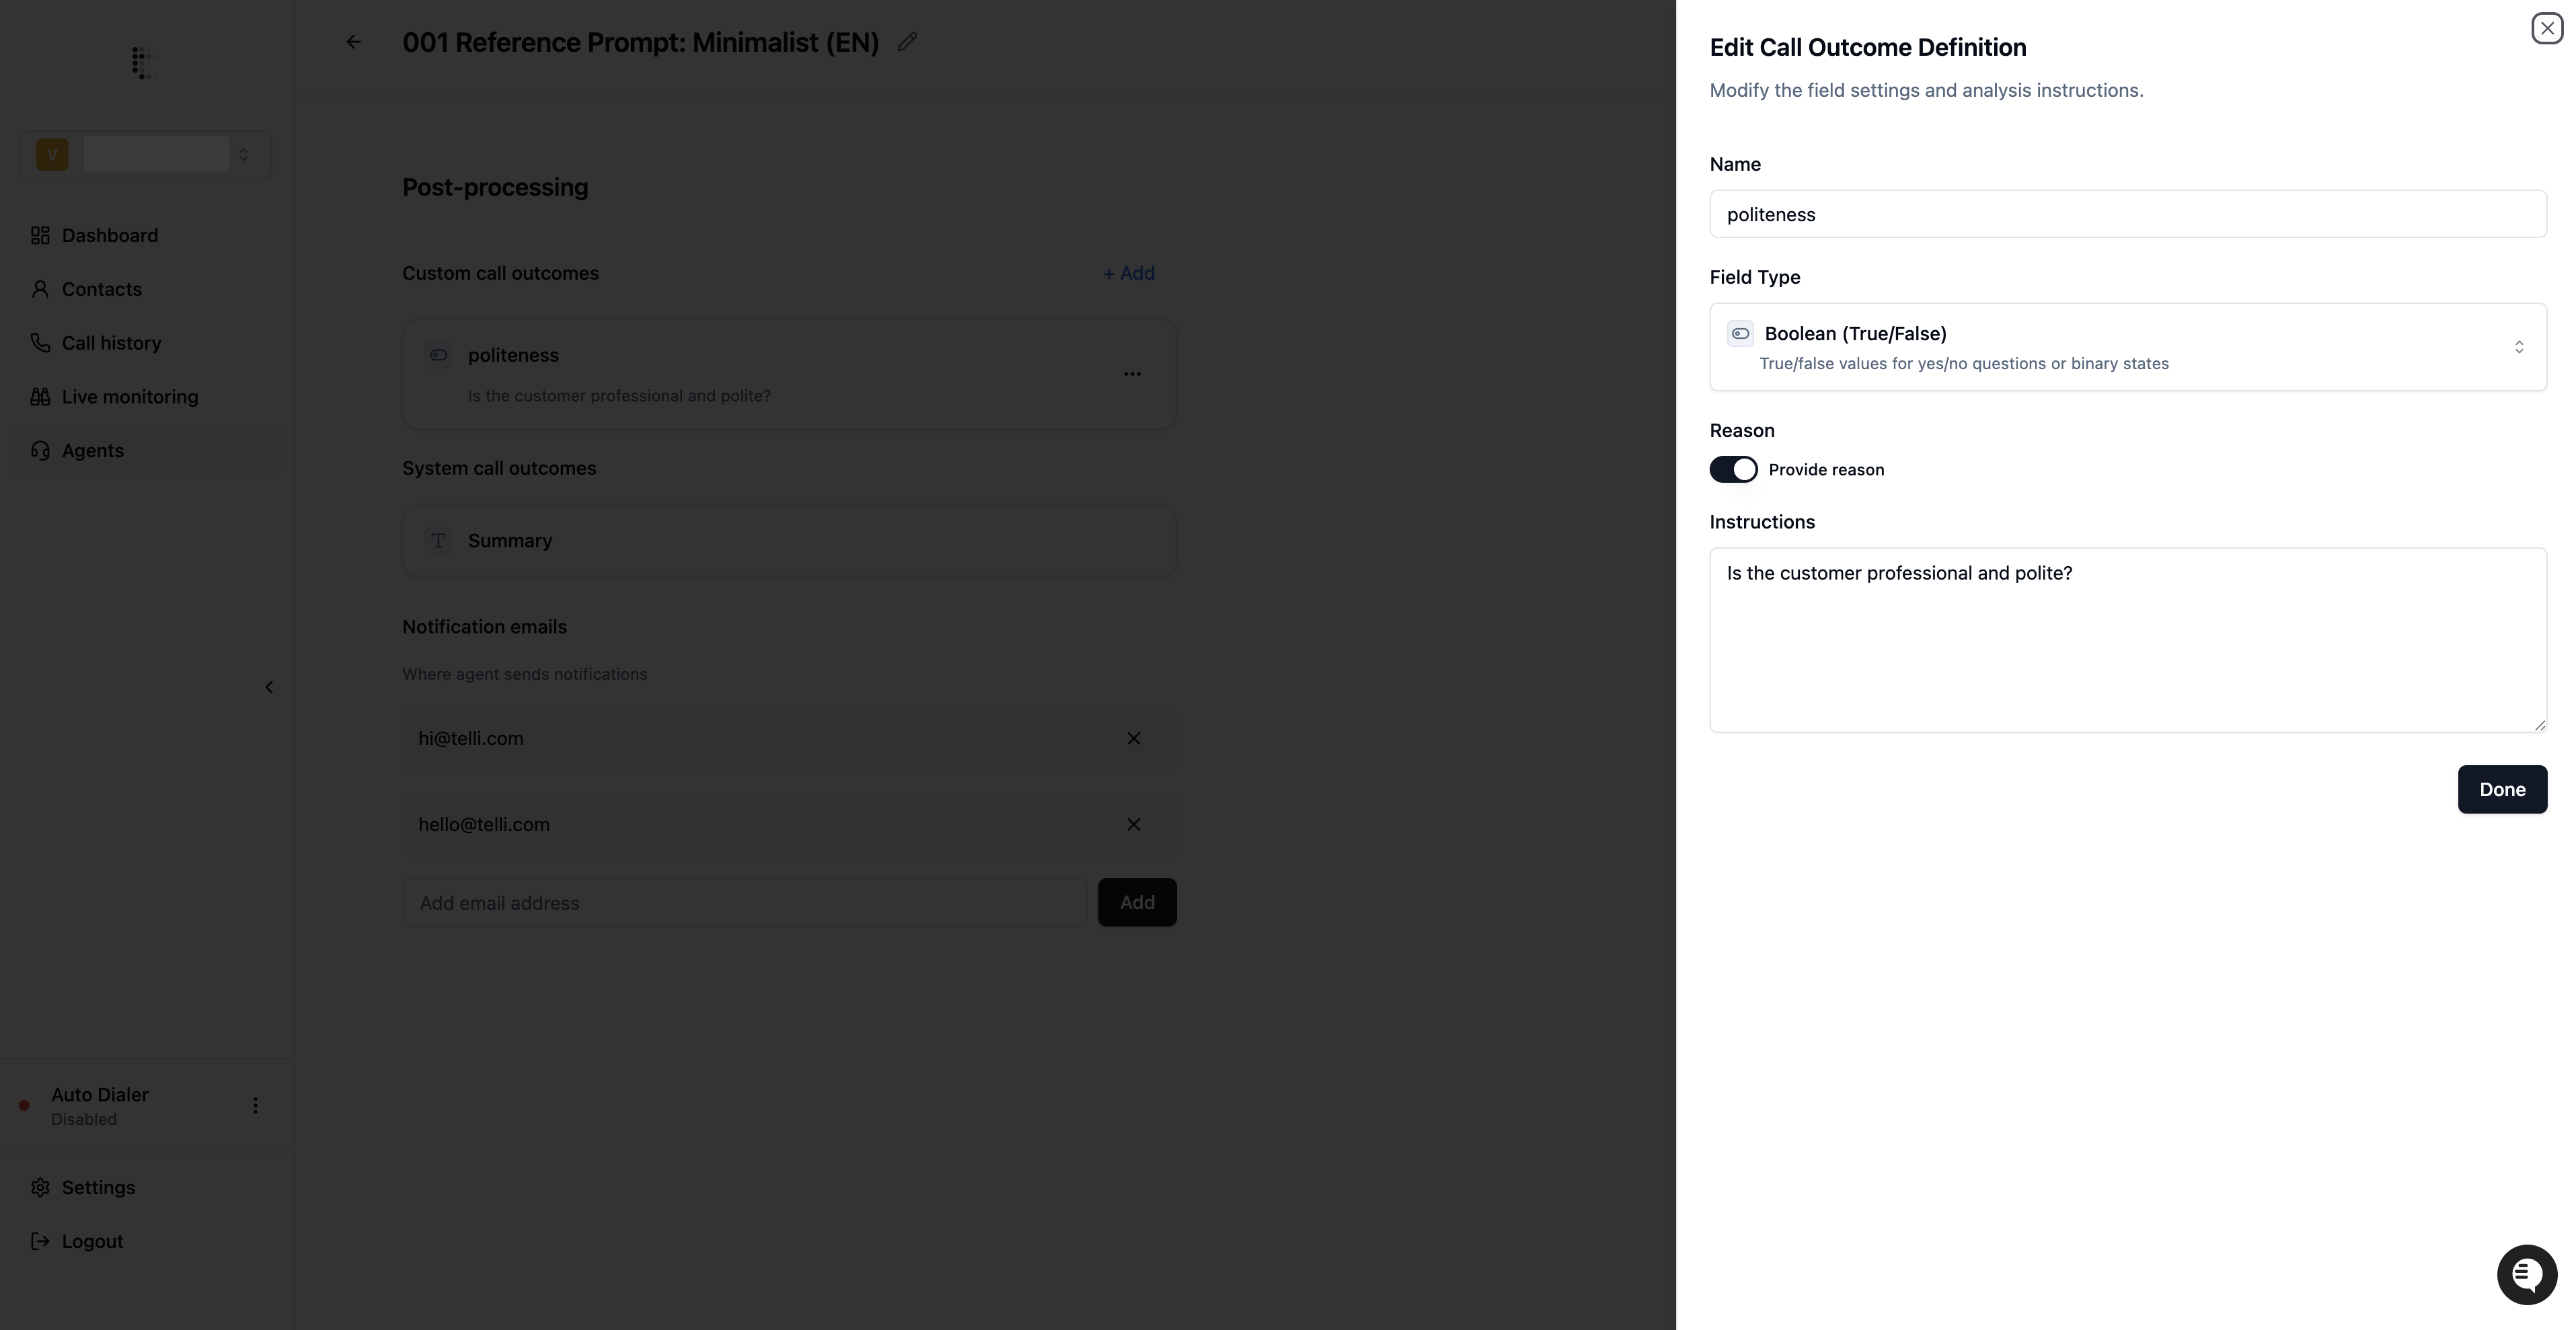Go to Call history in the sidebar
Screen dimensions: 2576x1330
tap(111, 343)
